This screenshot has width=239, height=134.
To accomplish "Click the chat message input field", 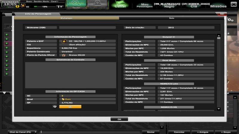I will 90,132.
